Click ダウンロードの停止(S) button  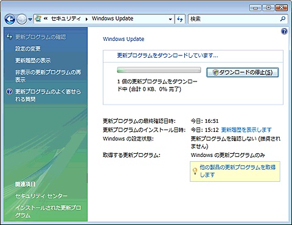(x=243, y=72)
